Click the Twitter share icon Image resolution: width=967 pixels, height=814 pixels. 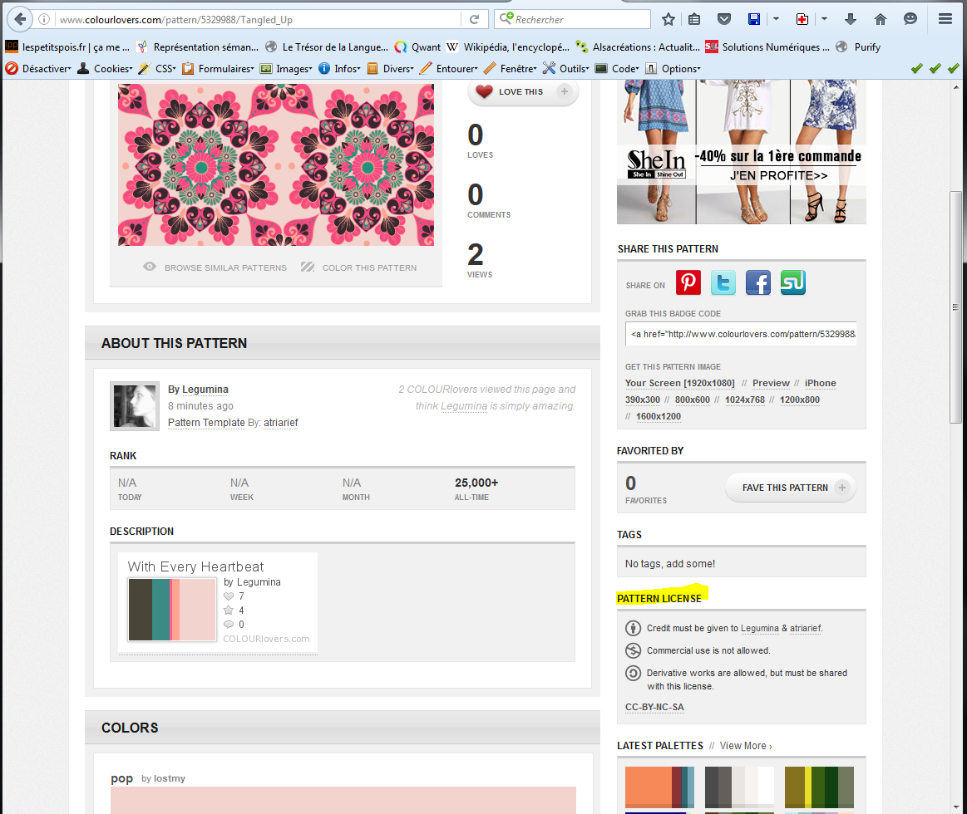click(723, 283)
